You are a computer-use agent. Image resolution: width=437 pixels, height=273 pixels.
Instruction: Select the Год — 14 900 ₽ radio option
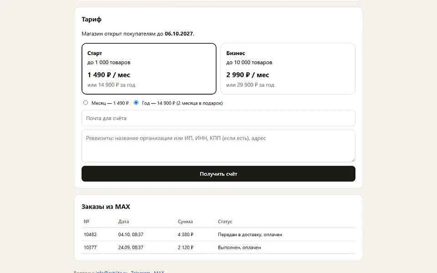click(x=136, y=103)
